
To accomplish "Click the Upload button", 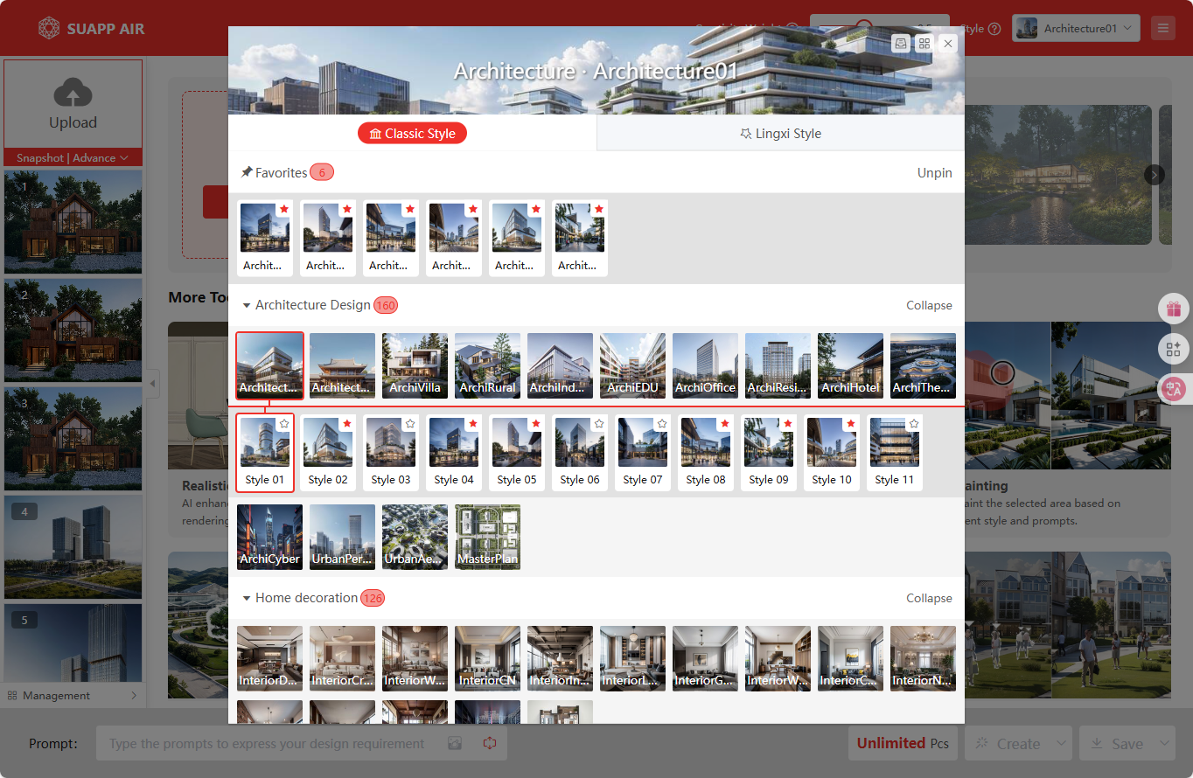I will coord(73,104).
